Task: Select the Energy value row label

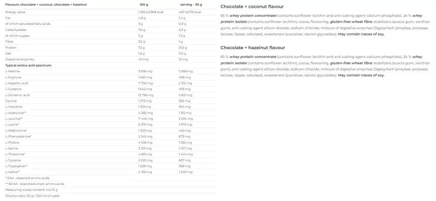Action: coord(15,12)
